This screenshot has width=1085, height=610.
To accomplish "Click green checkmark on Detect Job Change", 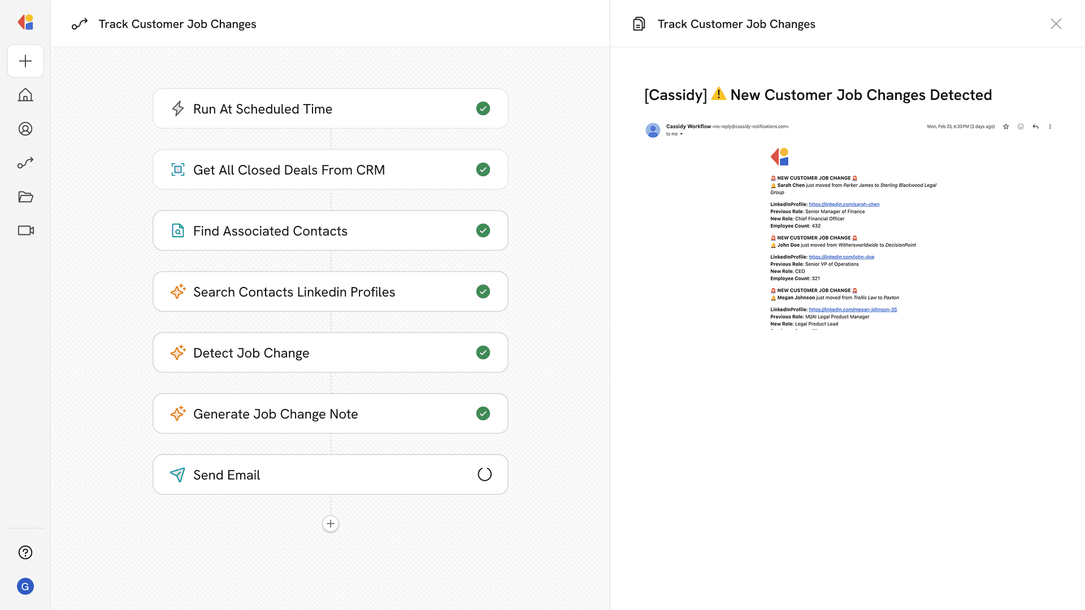I will [483, 352].
